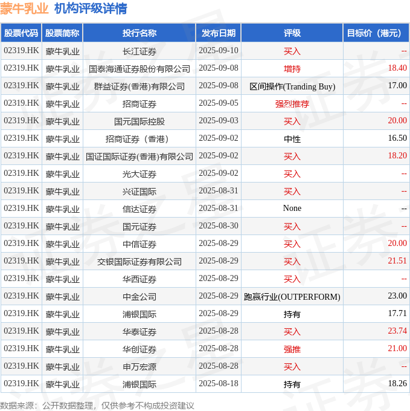Image resolution: width=410 pixels, height=411 pixels.
Task: Click the target price 17.71
Action: click(397, 314)
